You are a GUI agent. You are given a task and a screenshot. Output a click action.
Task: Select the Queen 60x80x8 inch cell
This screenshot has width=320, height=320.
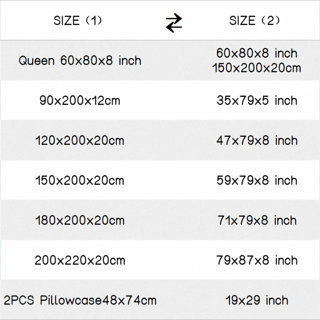pyautogui.click(x=80, y=61)
